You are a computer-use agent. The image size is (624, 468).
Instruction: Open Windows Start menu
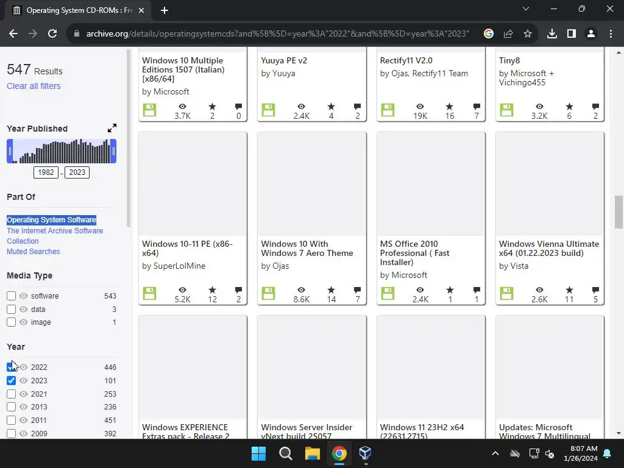(258, 453)
